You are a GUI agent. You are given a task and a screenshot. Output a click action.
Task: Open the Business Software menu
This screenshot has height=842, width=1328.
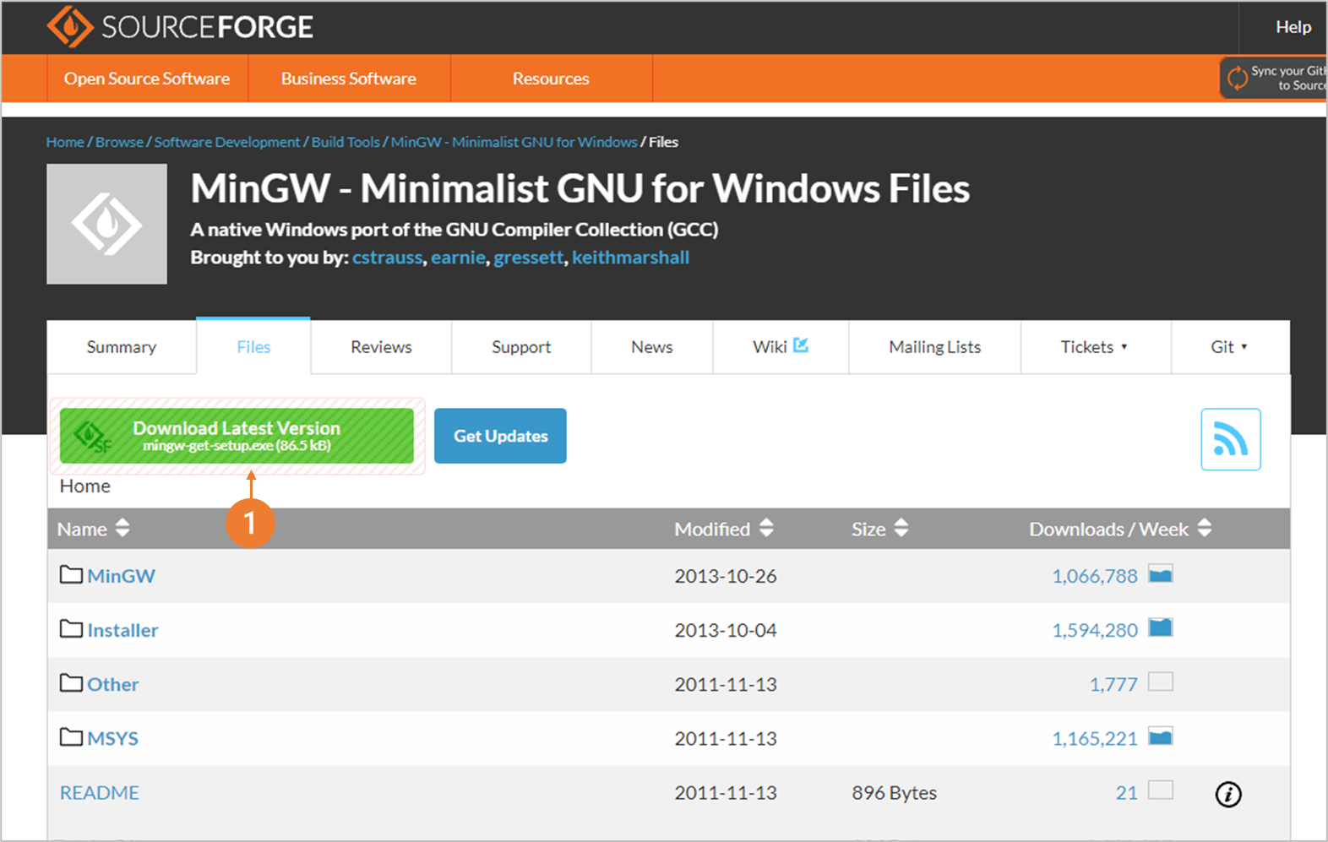click(x=349, y=79)
